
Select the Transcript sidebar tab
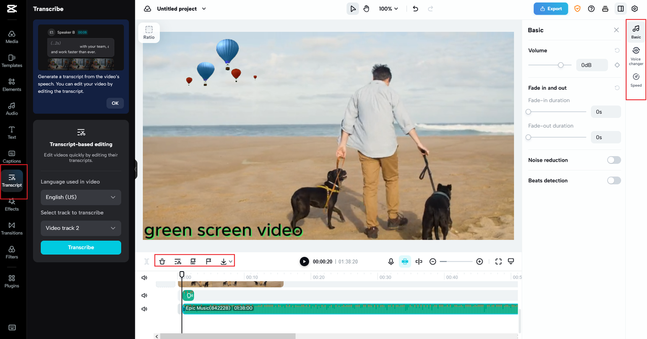coord(12,180)
